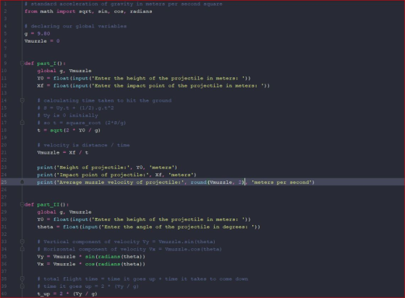Place cursor in 'Vmuzzle = Xf / t' line
Viewport: 405px width, 298px height.
[x=63, y=153]
